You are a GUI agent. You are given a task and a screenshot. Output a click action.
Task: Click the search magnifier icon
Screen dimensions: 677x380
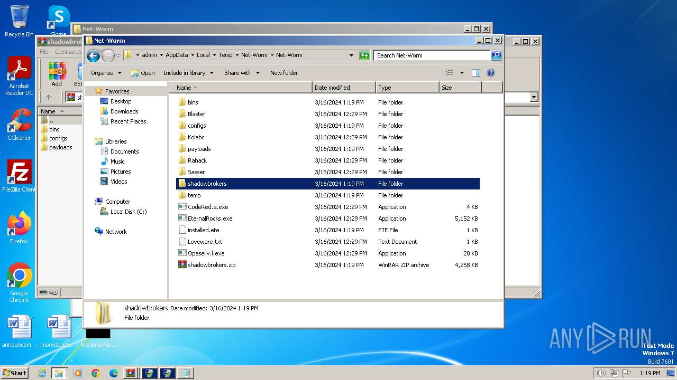[496, 55]
